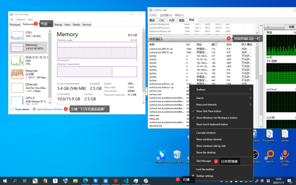
Task: Open the games folder on desktop
Action: (x=285, y=135)
